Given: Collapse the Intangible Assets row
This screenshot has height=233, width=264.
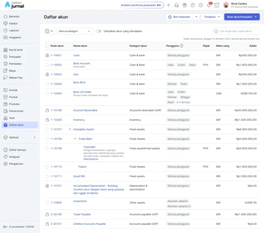Looking at the screenshot, I should click(70, 130).
